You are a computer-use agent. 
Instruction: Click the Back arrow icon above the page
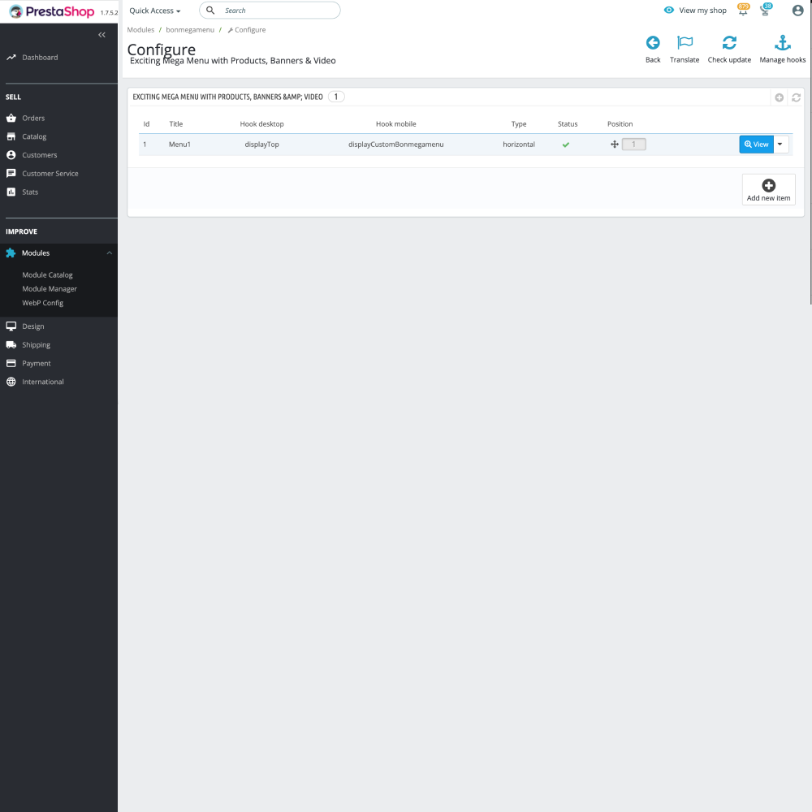click(653, 42)
